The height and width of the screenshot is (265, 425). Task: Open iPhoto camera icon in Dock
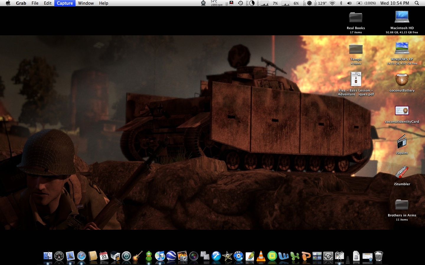point(182,256)
